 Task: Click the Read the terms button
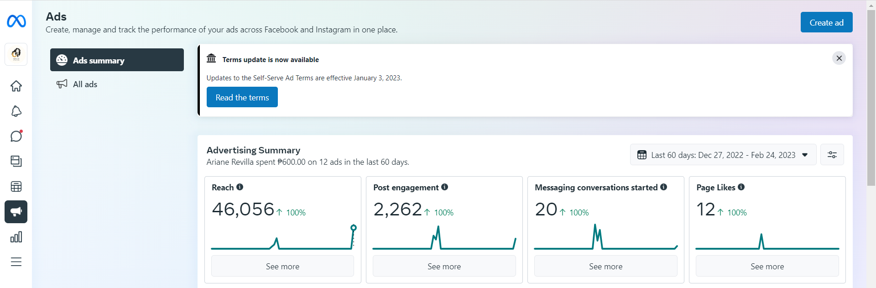(242, 97)
